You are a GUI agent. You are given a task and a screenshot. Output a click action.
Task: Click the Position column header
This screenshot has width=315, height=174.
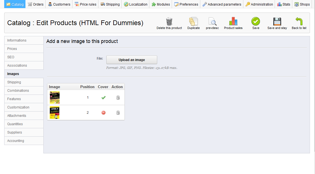click(87, 87)
